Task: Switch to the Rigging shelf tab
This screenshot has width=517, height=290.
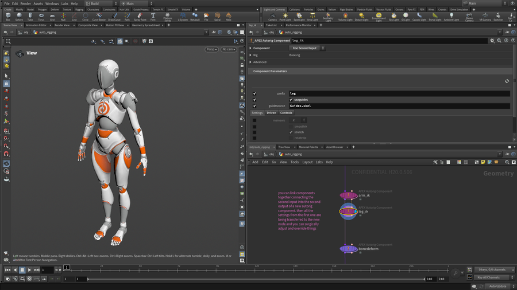Action: coord(79,10)
